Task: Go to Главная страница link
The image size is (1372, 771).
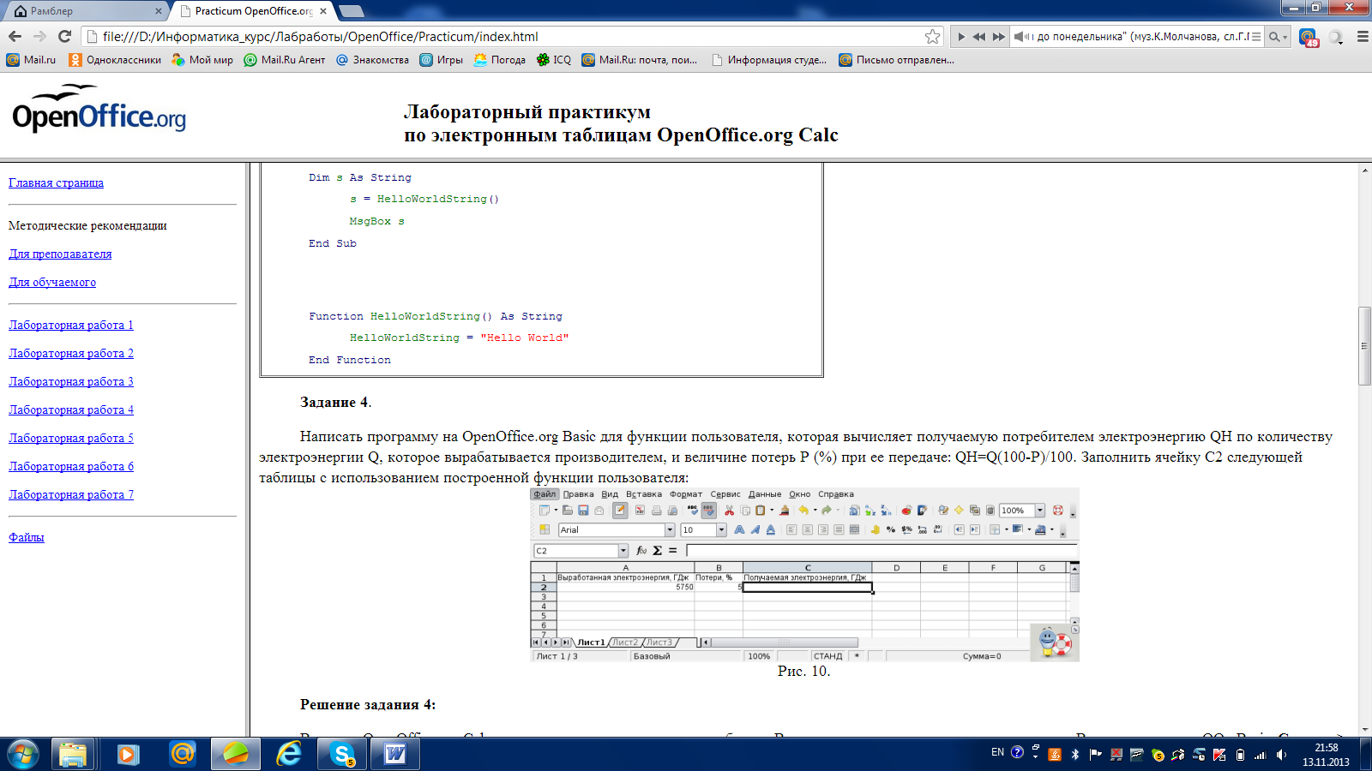Action: tap(56, 182)
